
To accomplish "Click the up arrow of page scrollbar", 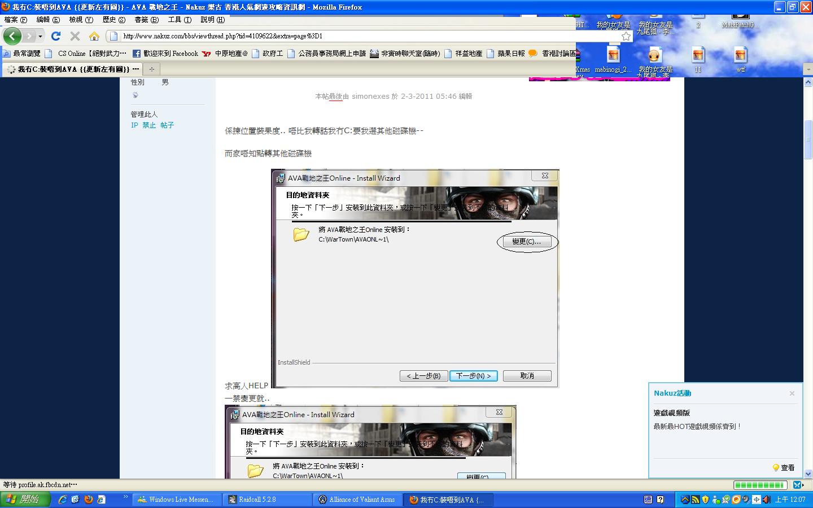I will pos(808,82).
